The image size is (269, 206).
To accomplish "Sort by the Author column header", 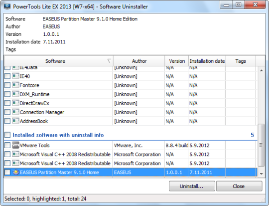I will tap(139, 61).
